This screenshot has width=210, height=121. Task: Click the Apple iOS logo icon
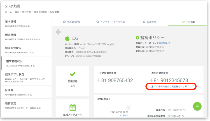[x=67, y=38]
